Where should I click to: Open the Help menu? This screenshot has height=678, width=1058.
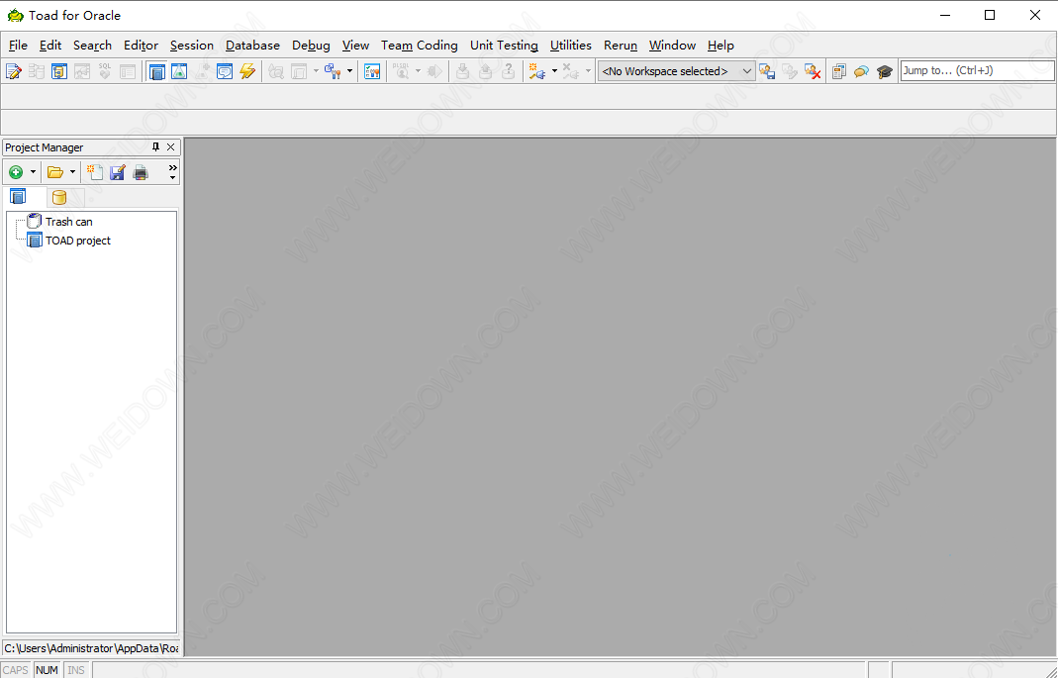[721, 46]
